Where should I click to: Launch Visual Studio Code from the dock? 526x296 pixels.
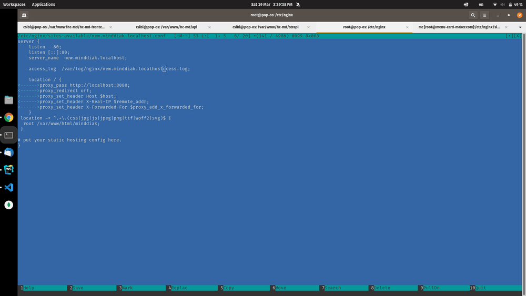tap(8, 187)
